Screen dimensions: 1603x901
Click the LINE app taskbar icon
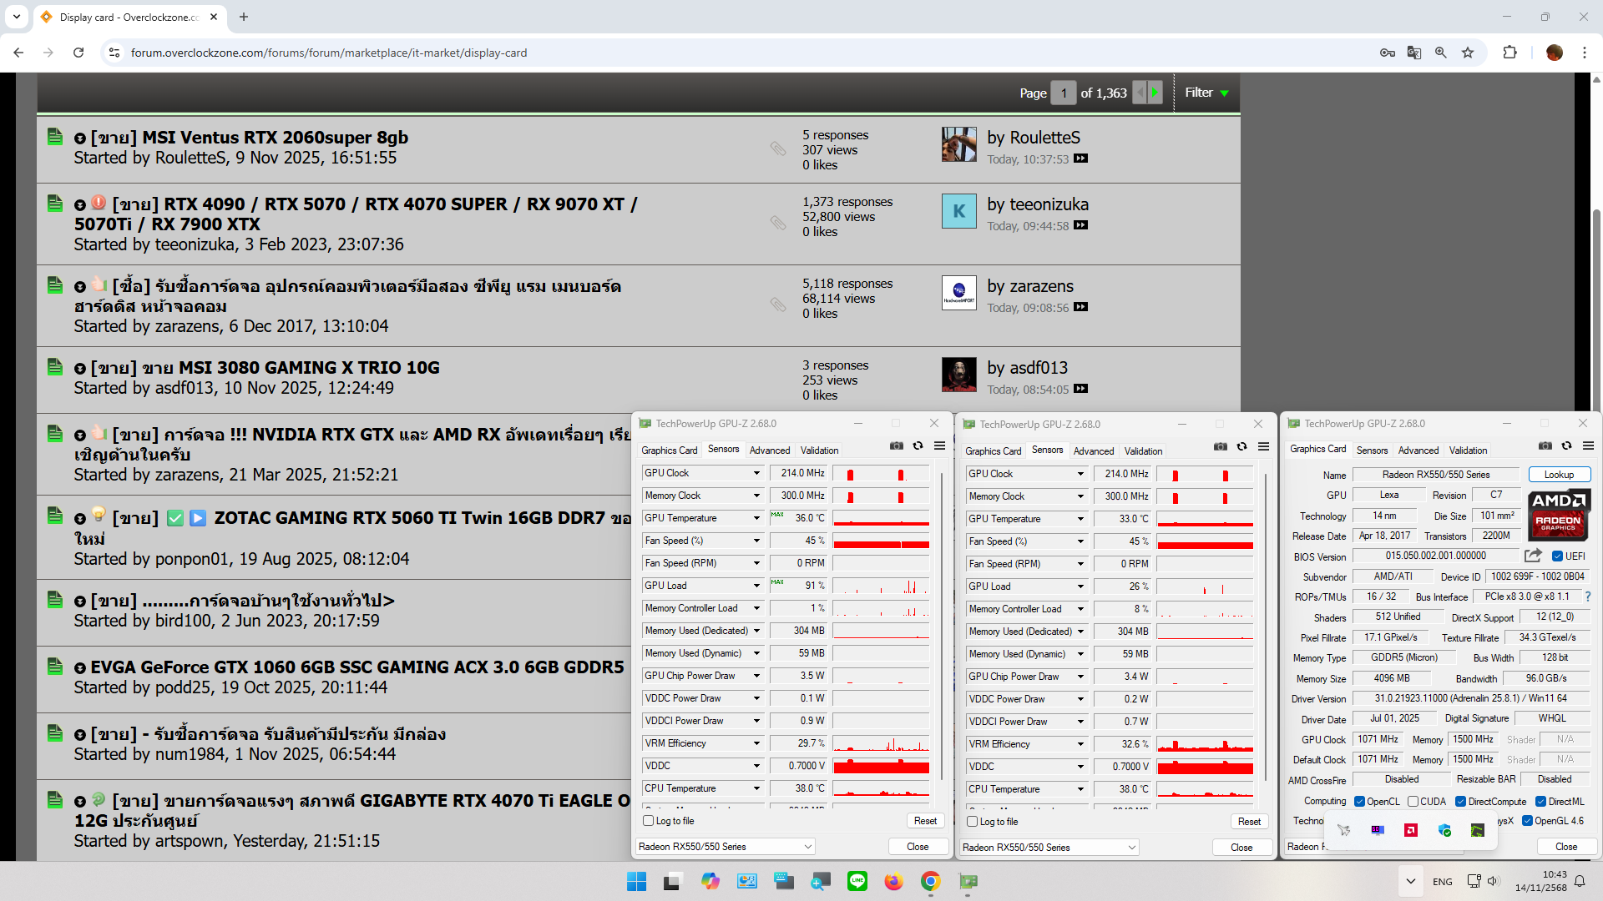[857, 881]
